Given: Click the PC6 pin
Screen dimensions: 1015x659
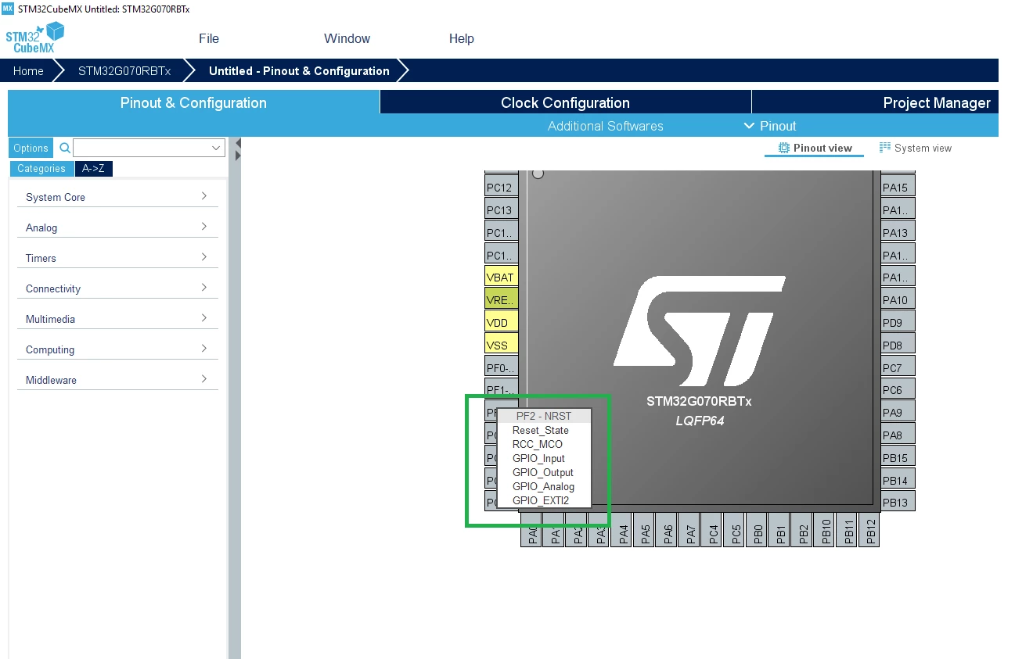Looking at the screenshot, I should [x=898, y=389].
